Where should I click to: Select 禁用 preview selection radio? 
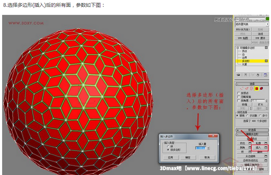(x=237, y=115)
